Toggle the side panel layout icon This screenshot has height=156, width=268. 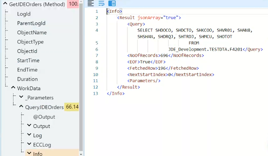tap(112, 3)
